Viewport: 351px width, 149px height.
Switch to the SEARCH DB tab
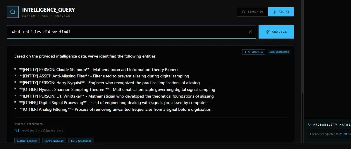[253, 12]
